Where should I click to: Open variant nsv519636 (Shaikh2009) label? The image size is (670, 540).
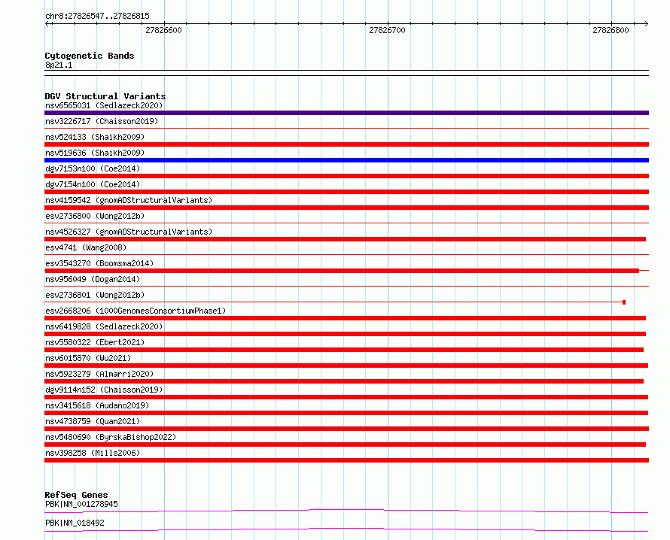pos(95,153)
